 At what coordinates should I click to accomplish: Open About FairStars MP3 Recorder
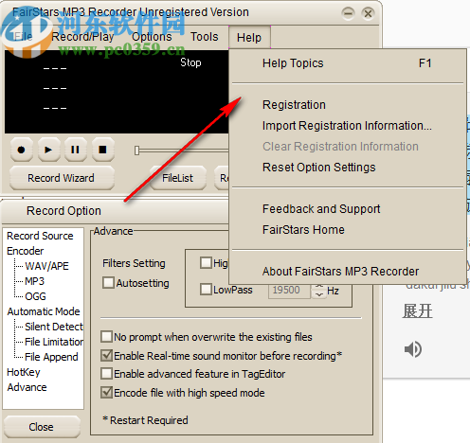(348, 272)
